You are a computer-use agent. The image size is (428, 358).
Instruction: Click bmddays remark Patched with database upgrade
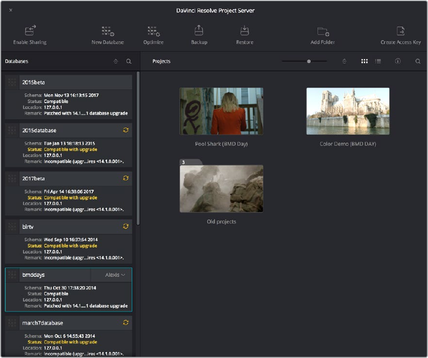[86, 306]
